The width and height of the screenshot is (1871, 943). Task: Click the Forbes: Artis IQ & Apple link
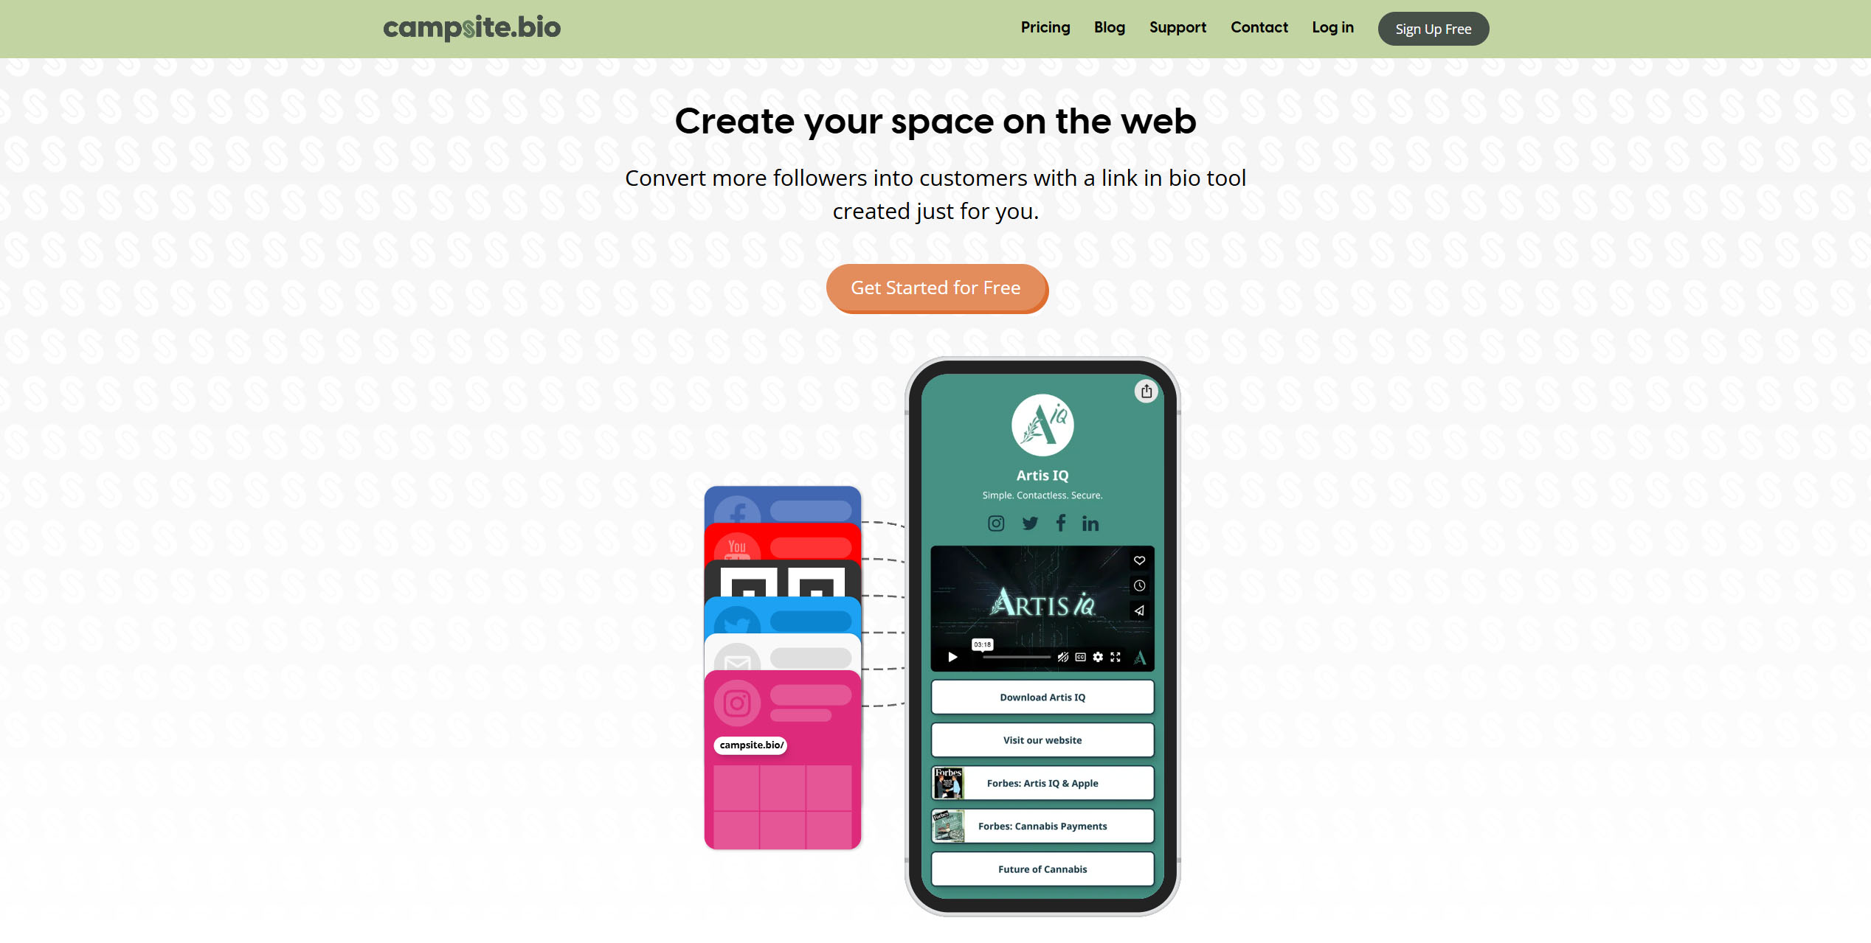(x=1042, y=783)
